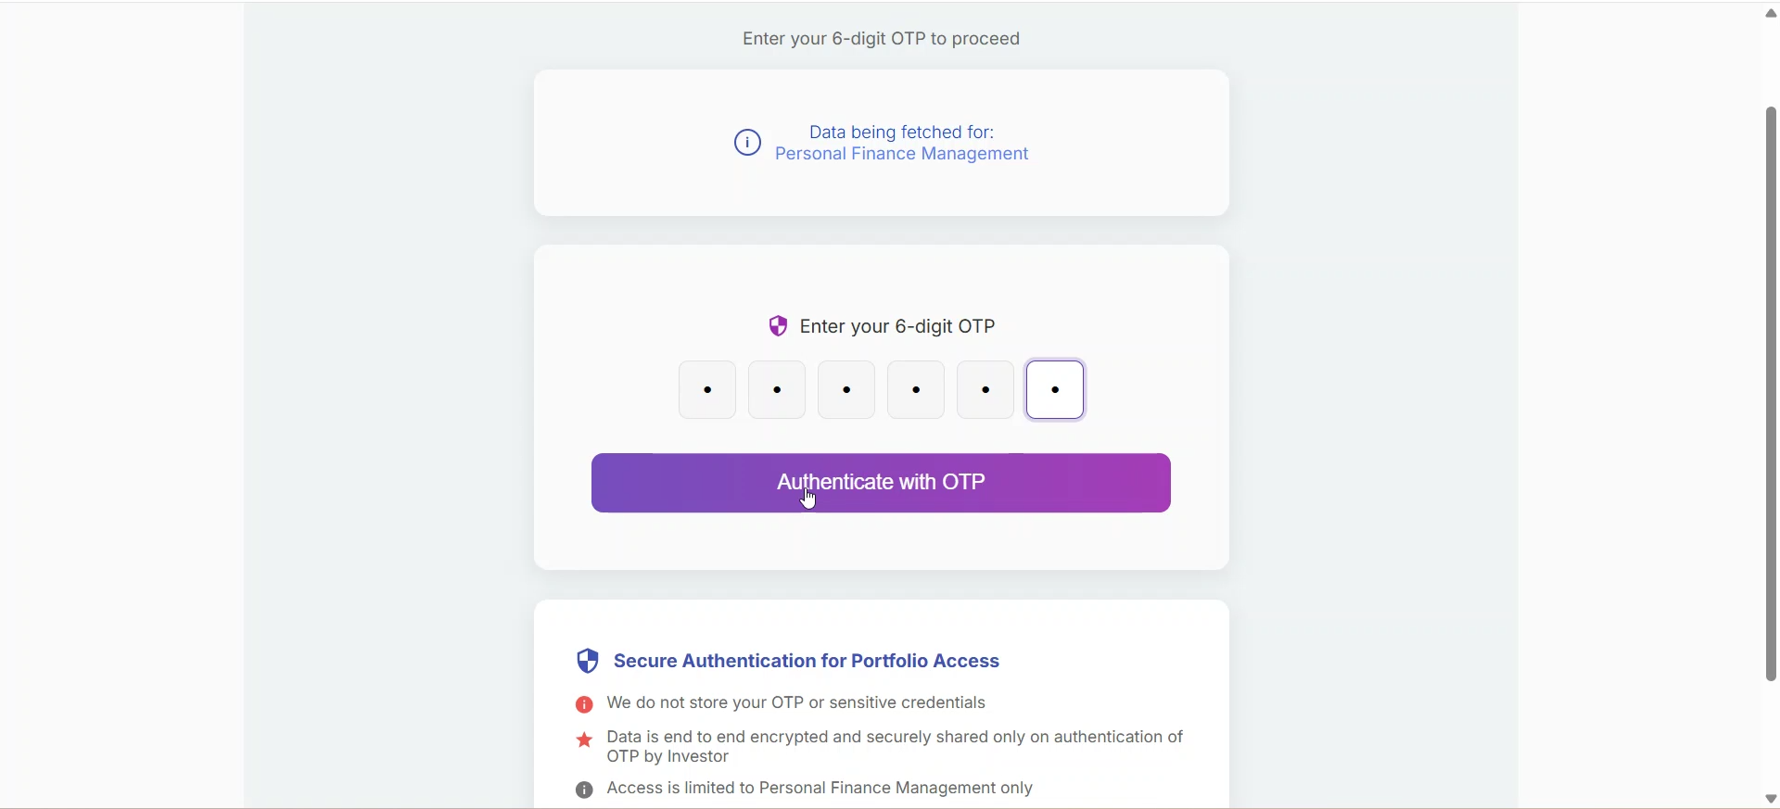Click the highlighted sixth OTP digit box
This screenshot has width=1780, height=809.
click(1055, 390)
